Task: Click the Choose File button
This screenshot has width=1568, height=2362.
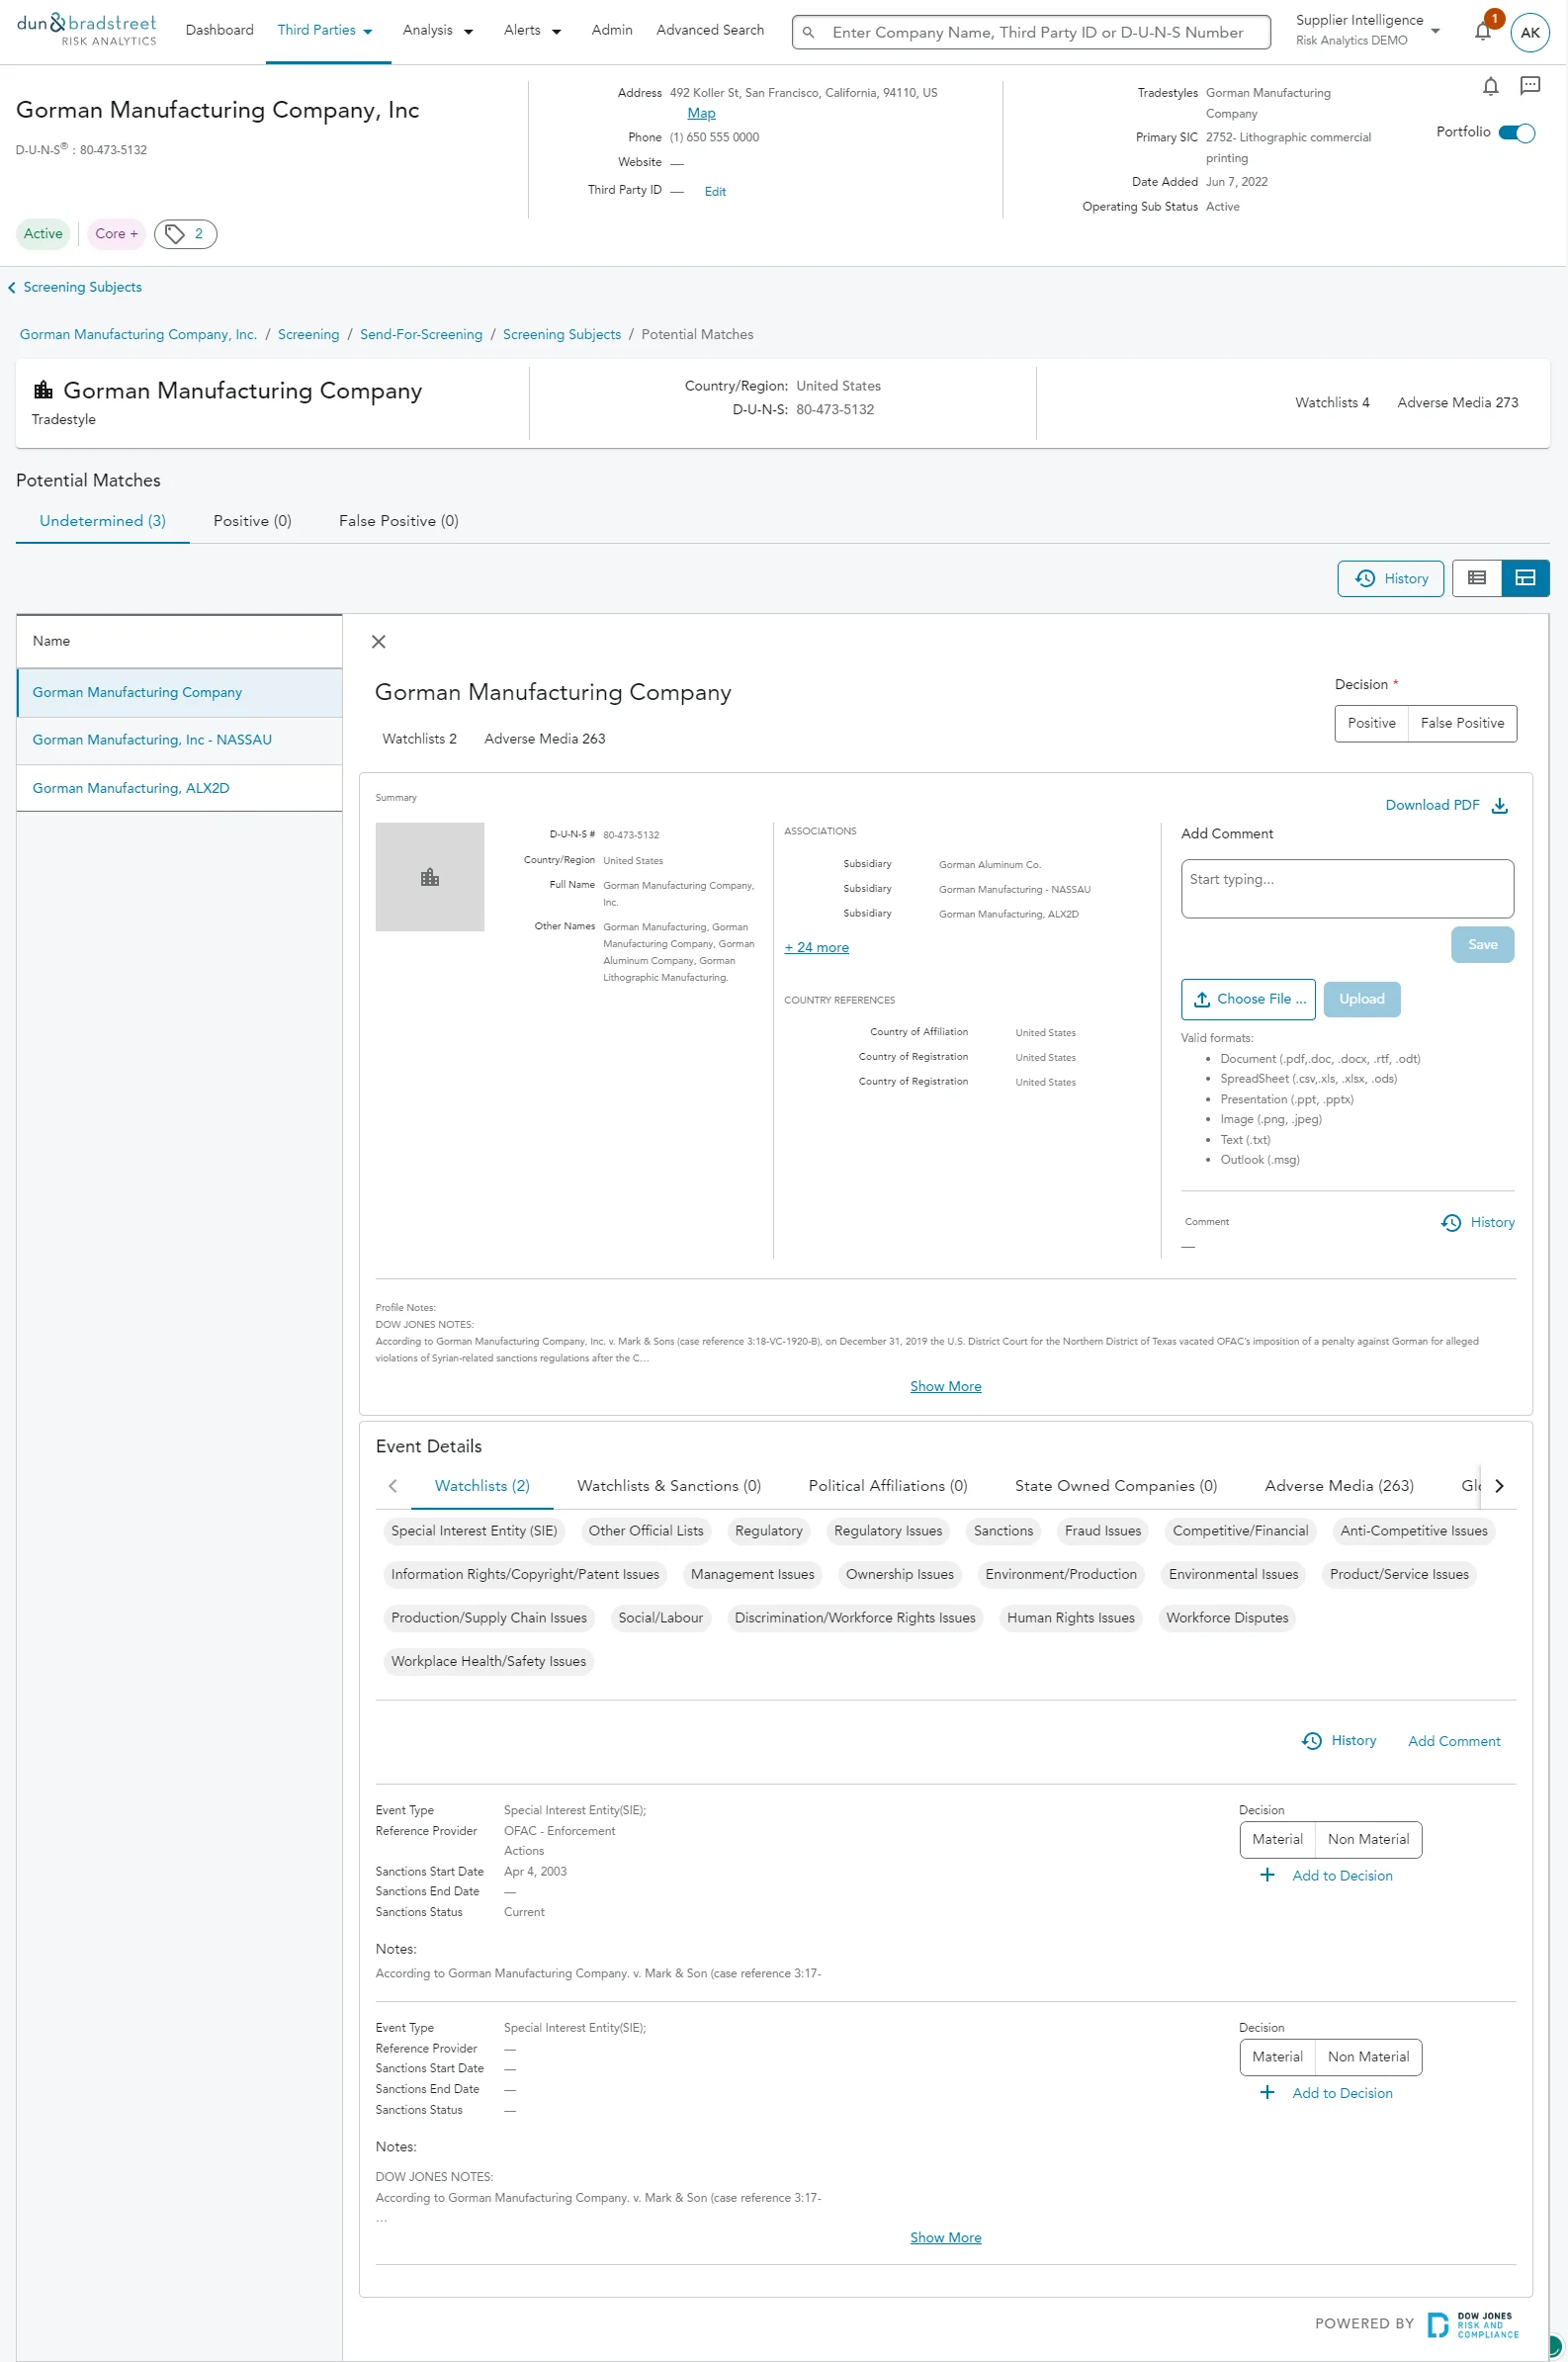Action: (x=1248, y=999)
